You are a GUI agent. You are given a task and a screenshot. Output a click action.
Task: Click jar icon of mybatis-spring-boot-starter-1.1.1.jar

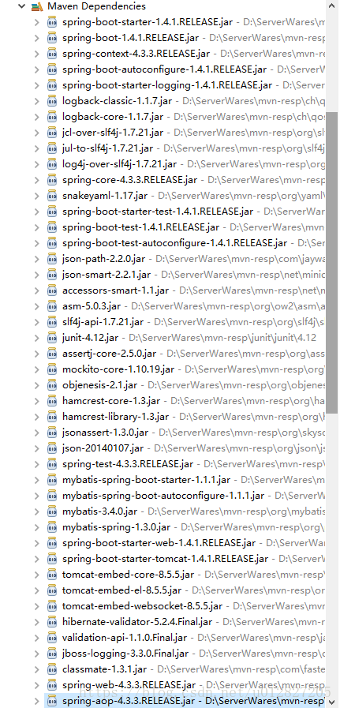(52, 480)
